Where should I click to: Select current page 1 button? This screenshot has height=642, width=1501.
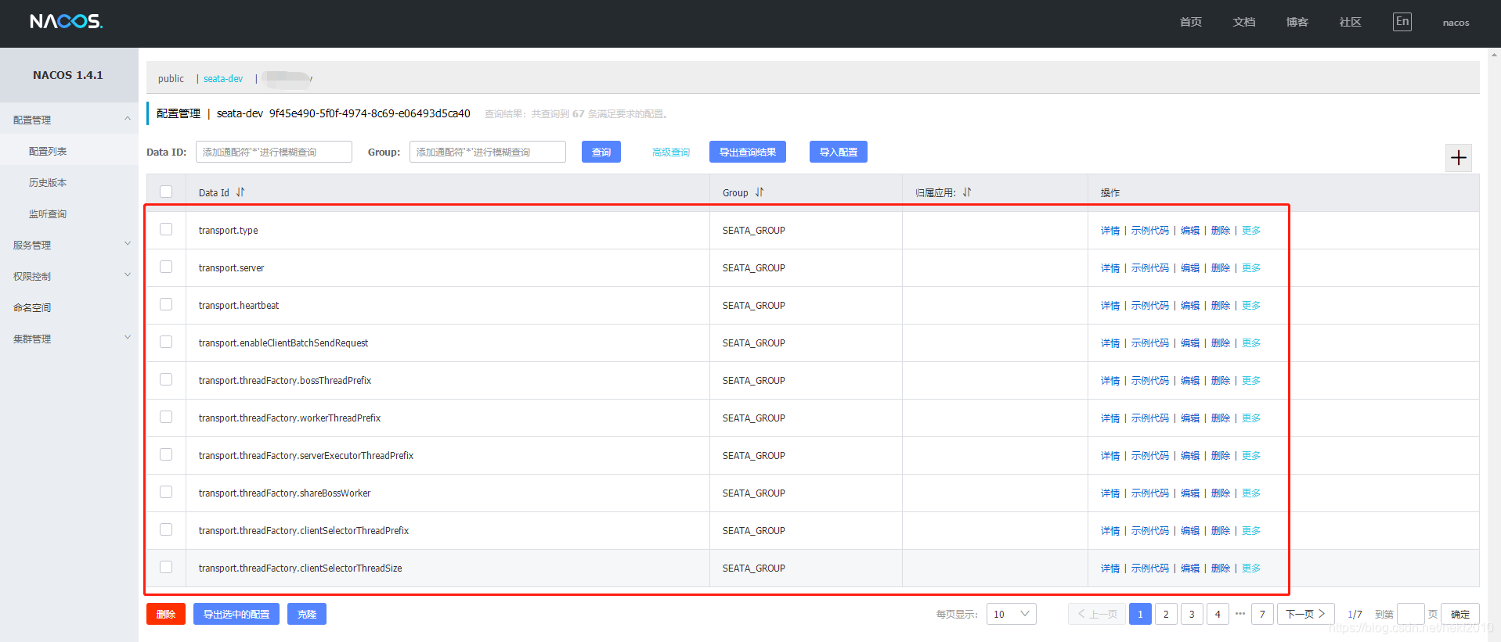click(x=1140, y=614)
